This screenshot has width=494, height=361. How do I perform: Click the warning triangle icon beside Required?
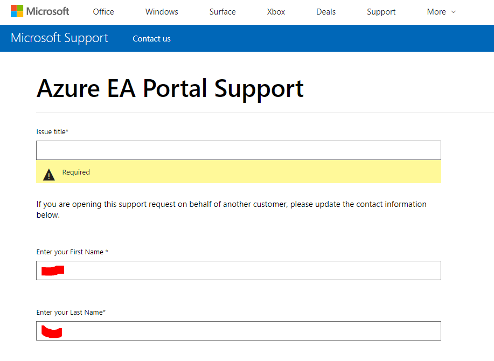[x=49, y=175]
